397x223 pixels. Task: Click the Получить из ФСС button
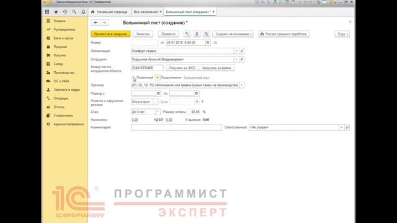point(182,68)
